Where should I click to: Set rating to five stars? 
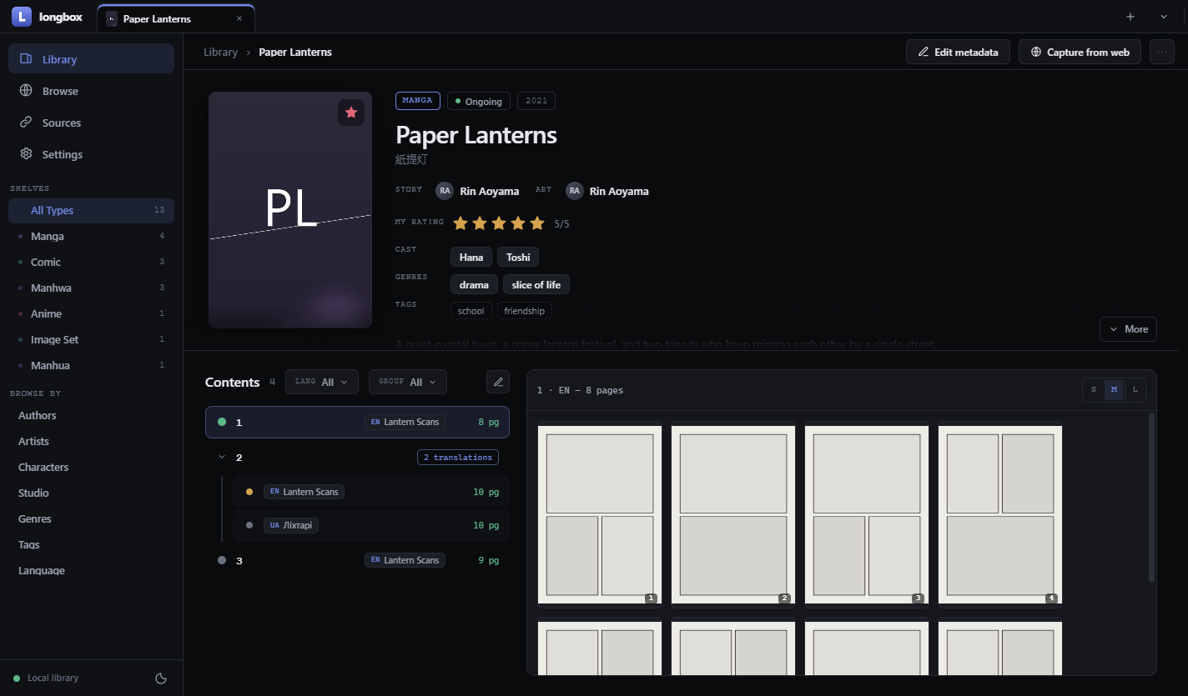536,223
